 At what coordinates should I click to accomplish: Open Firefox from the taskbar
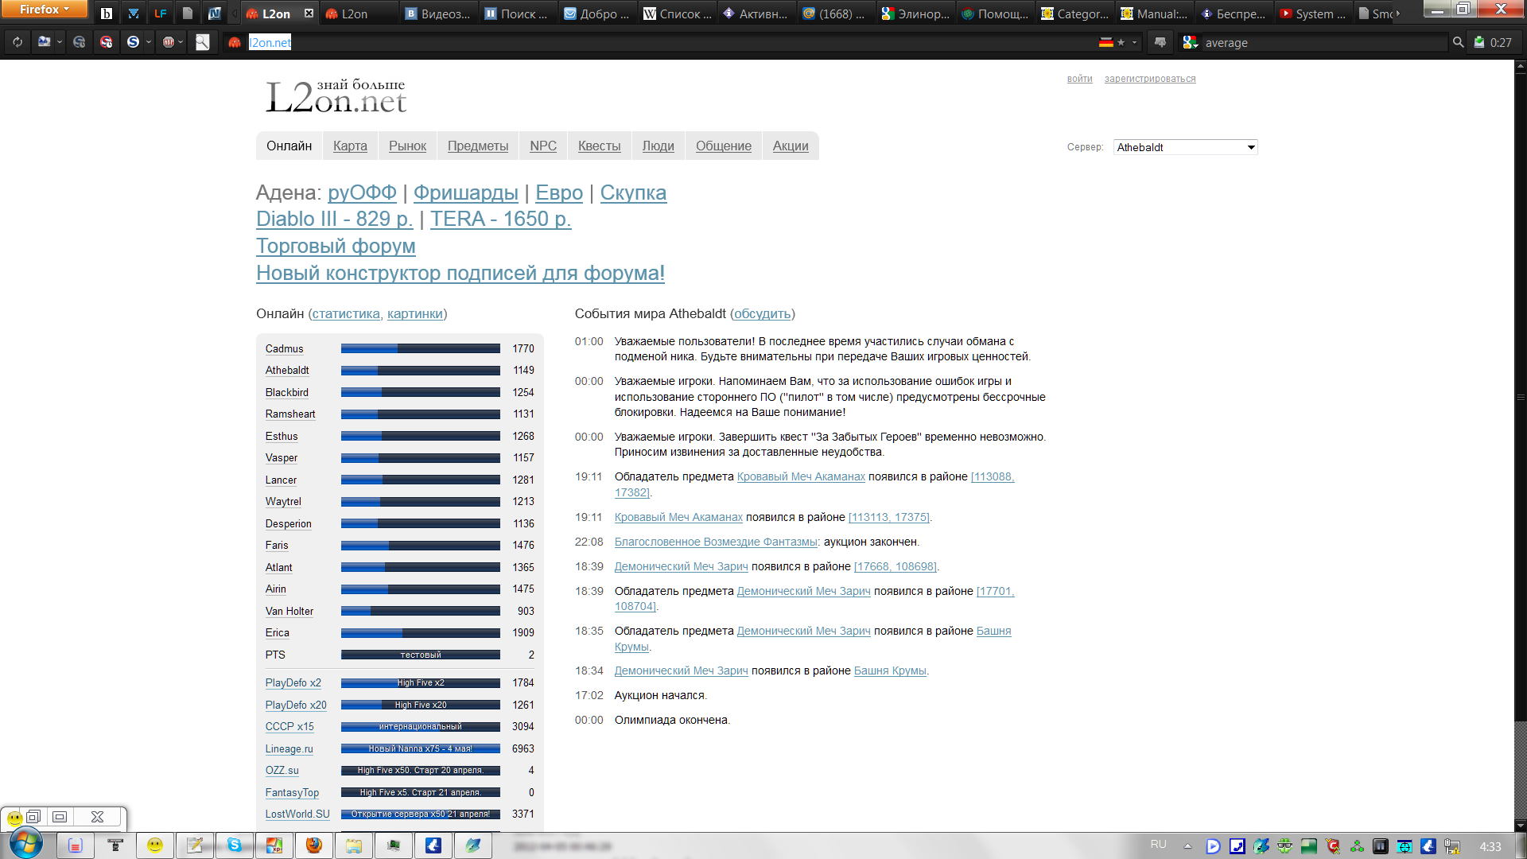point(314,845)
